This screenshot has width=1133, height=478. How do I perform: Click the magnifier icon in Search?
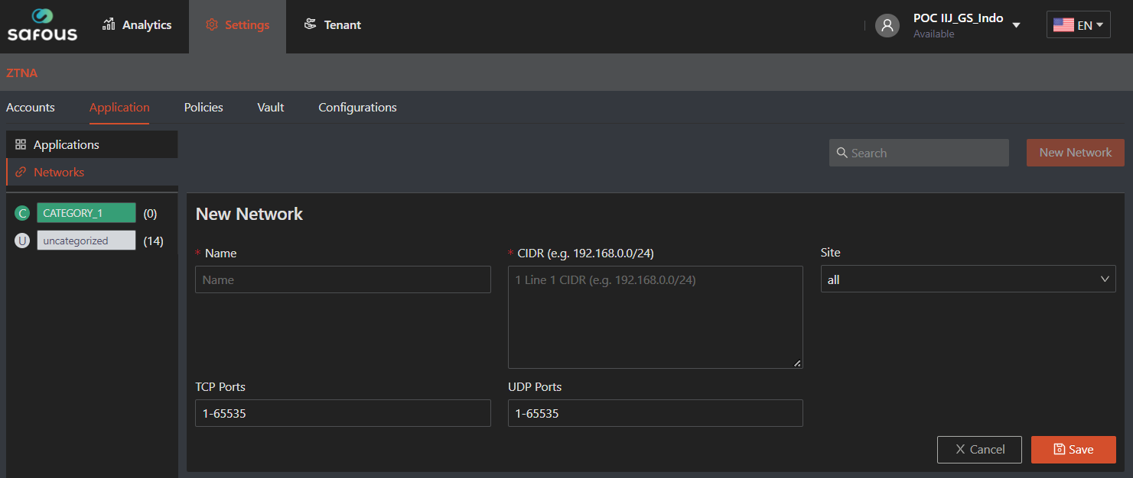point(842,153)
